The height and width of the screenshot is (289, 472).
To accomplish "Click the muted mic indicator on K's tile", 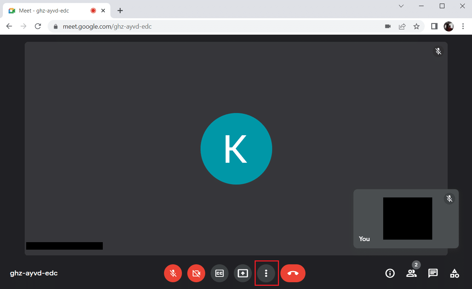I will click(438, 51).
